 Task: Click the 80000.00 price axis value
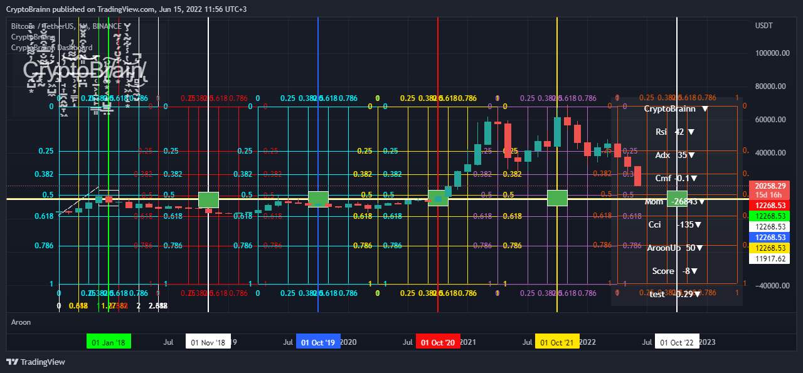[771, 87]
